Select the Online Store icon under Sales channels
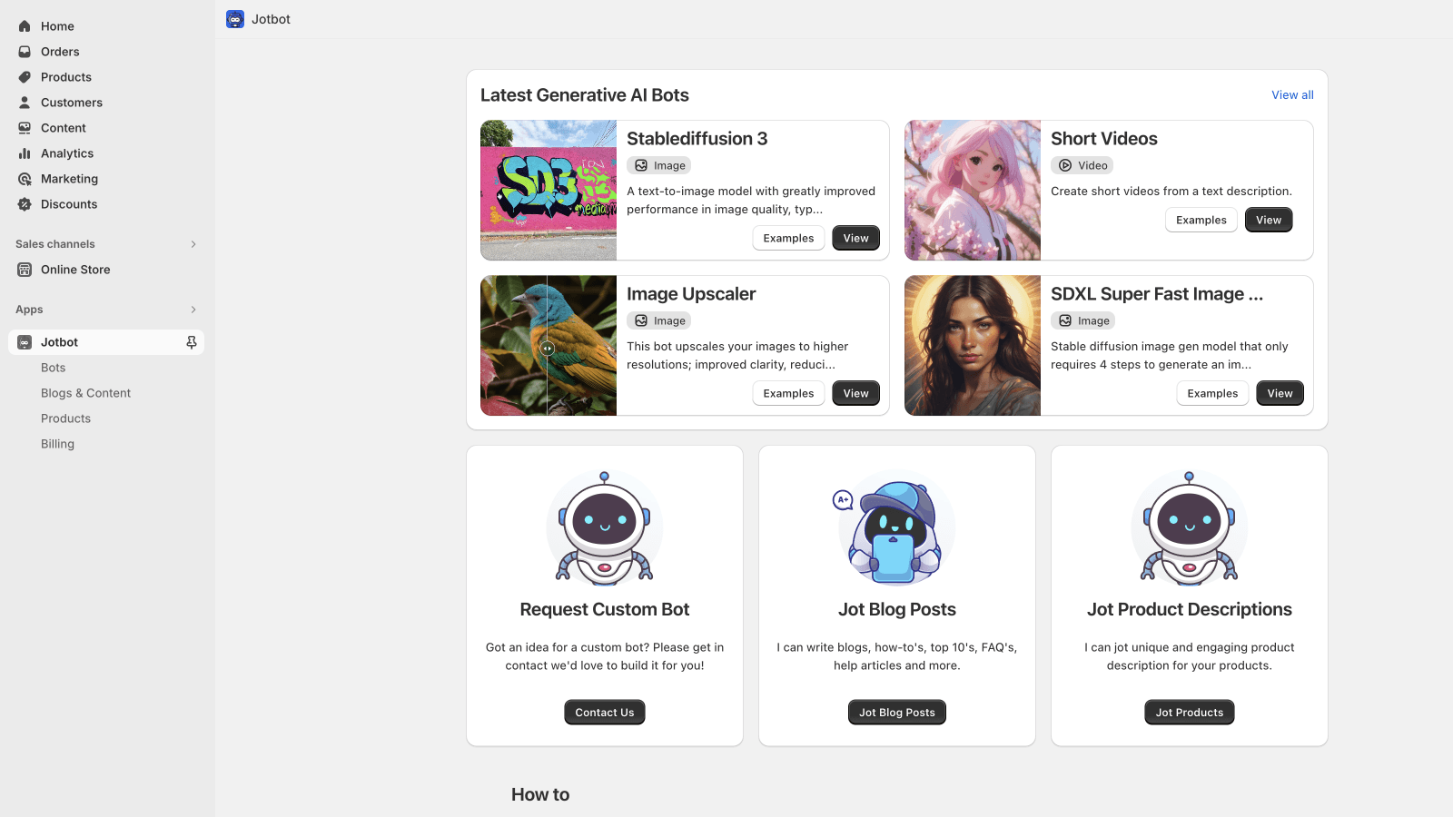The width and height of the screenshot is (1453, 817). tap(24, 270)
